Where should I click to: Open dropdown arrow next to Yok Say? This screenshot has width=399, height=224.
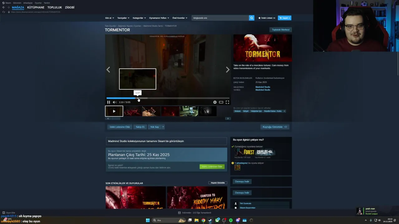click(x=163, y=127)
